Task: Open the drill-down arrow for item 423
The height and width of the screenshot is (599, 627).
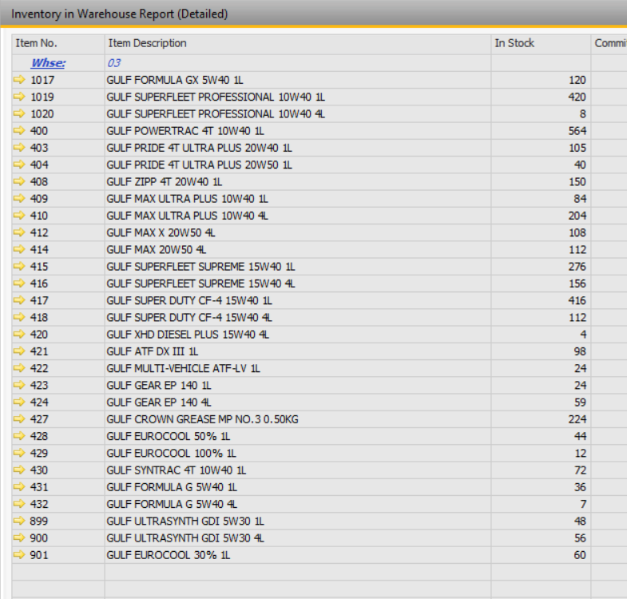Action: (x=20, y=386)
